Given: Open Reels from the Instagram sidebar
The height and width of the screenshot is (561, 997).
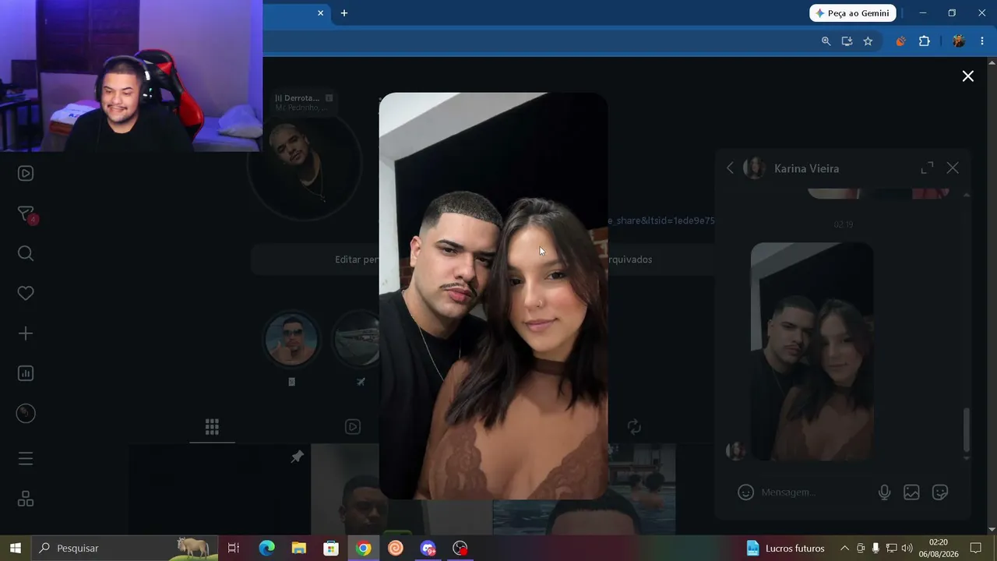Looking at the screenshot, I should point(26,174).
